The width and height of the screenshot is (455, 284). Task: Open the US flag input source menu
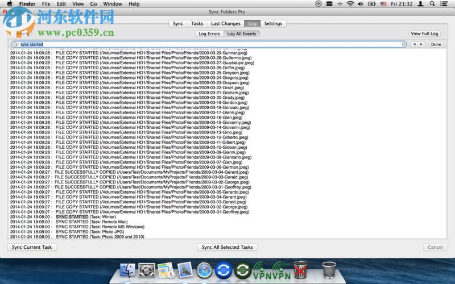pyautogui.click(x=383, y=4)
